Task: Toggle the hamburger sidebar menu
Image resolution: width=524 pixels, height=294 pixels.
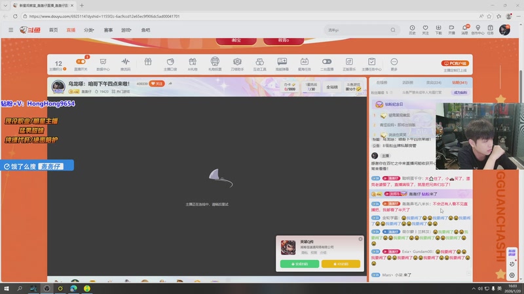Action: click(10, 30)
